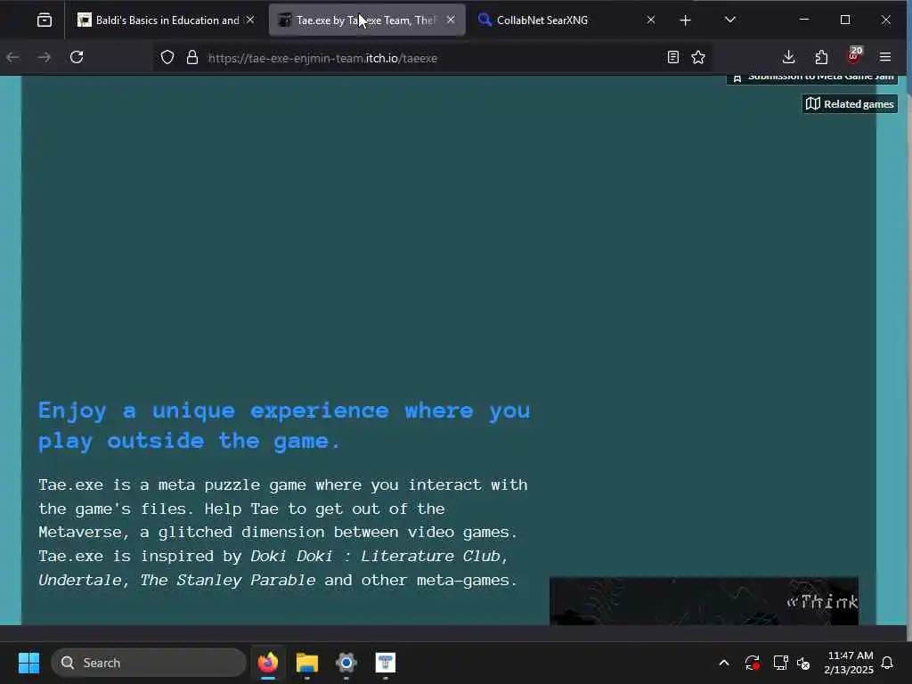This screenshot has width=912, height=684.
Task: Bookmark this page with star icon
Action: pos(698,57)
